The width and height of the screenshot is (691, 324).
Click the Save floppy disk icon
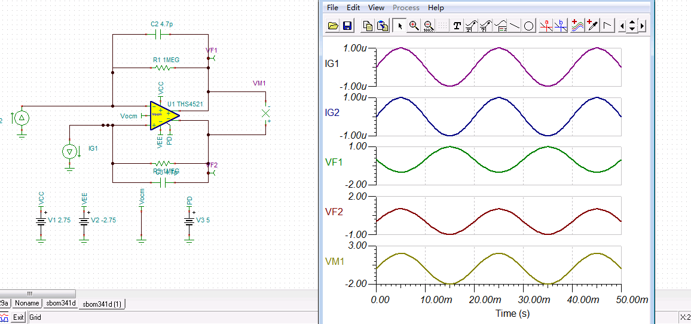coord(347,26)
